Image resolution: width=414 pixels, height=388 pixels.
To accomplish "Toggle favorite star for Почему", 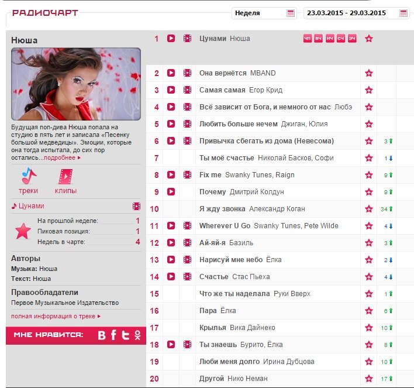I will tap(368, 192).
